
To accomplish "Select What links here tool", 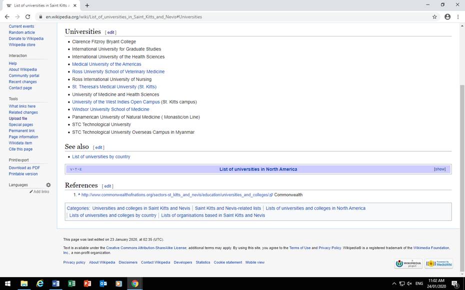I will click(22, 106).
